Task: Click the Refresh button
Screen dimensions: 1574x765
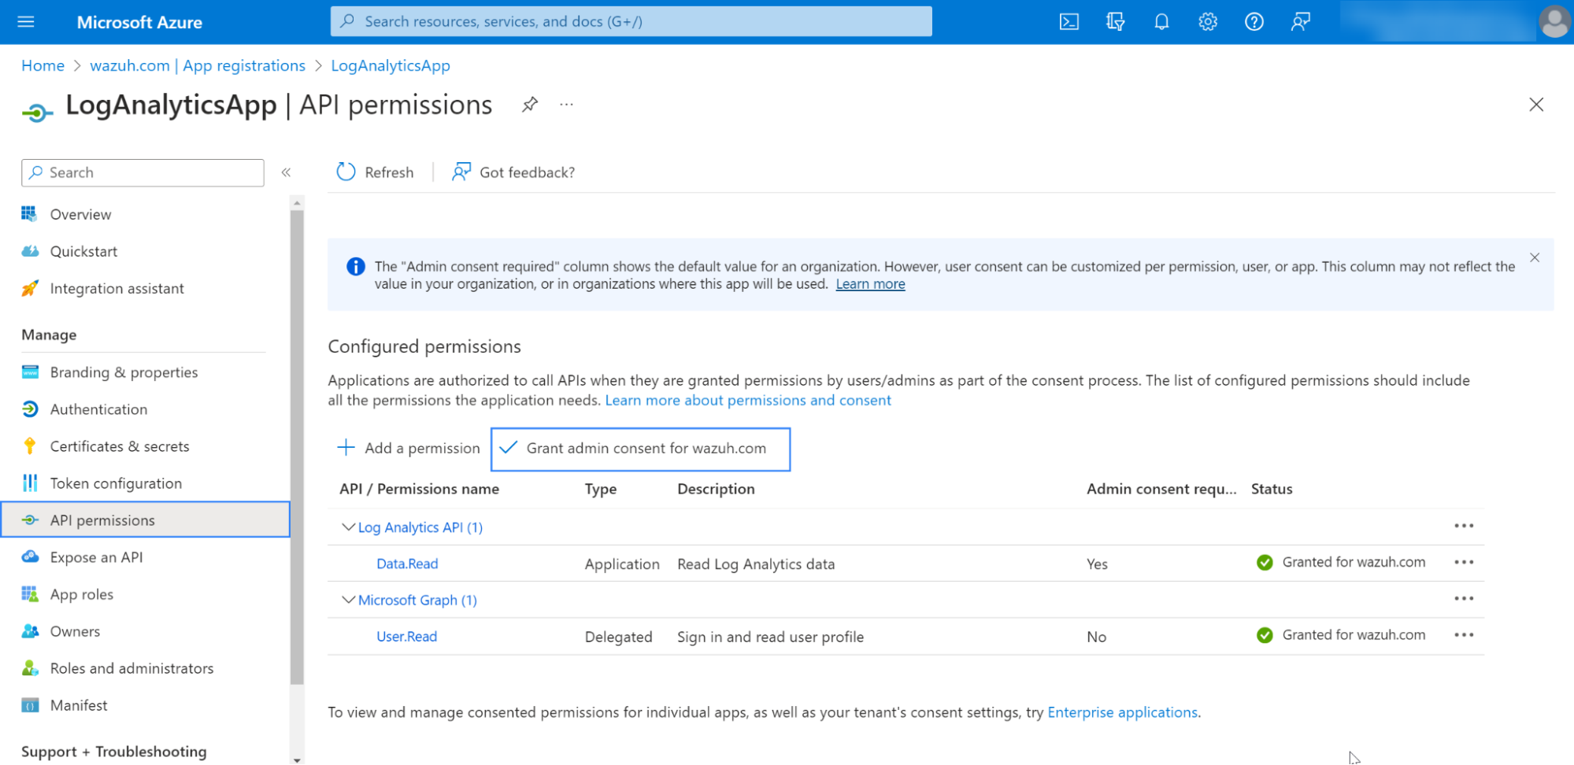Action: point(375,172)
